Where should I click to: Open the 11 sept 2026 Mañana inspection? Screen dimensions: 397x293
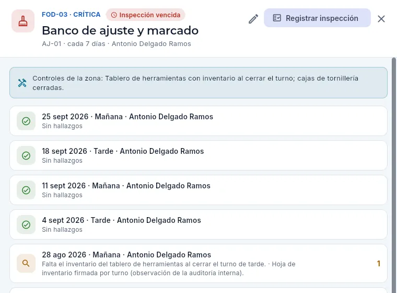[198, 190]
